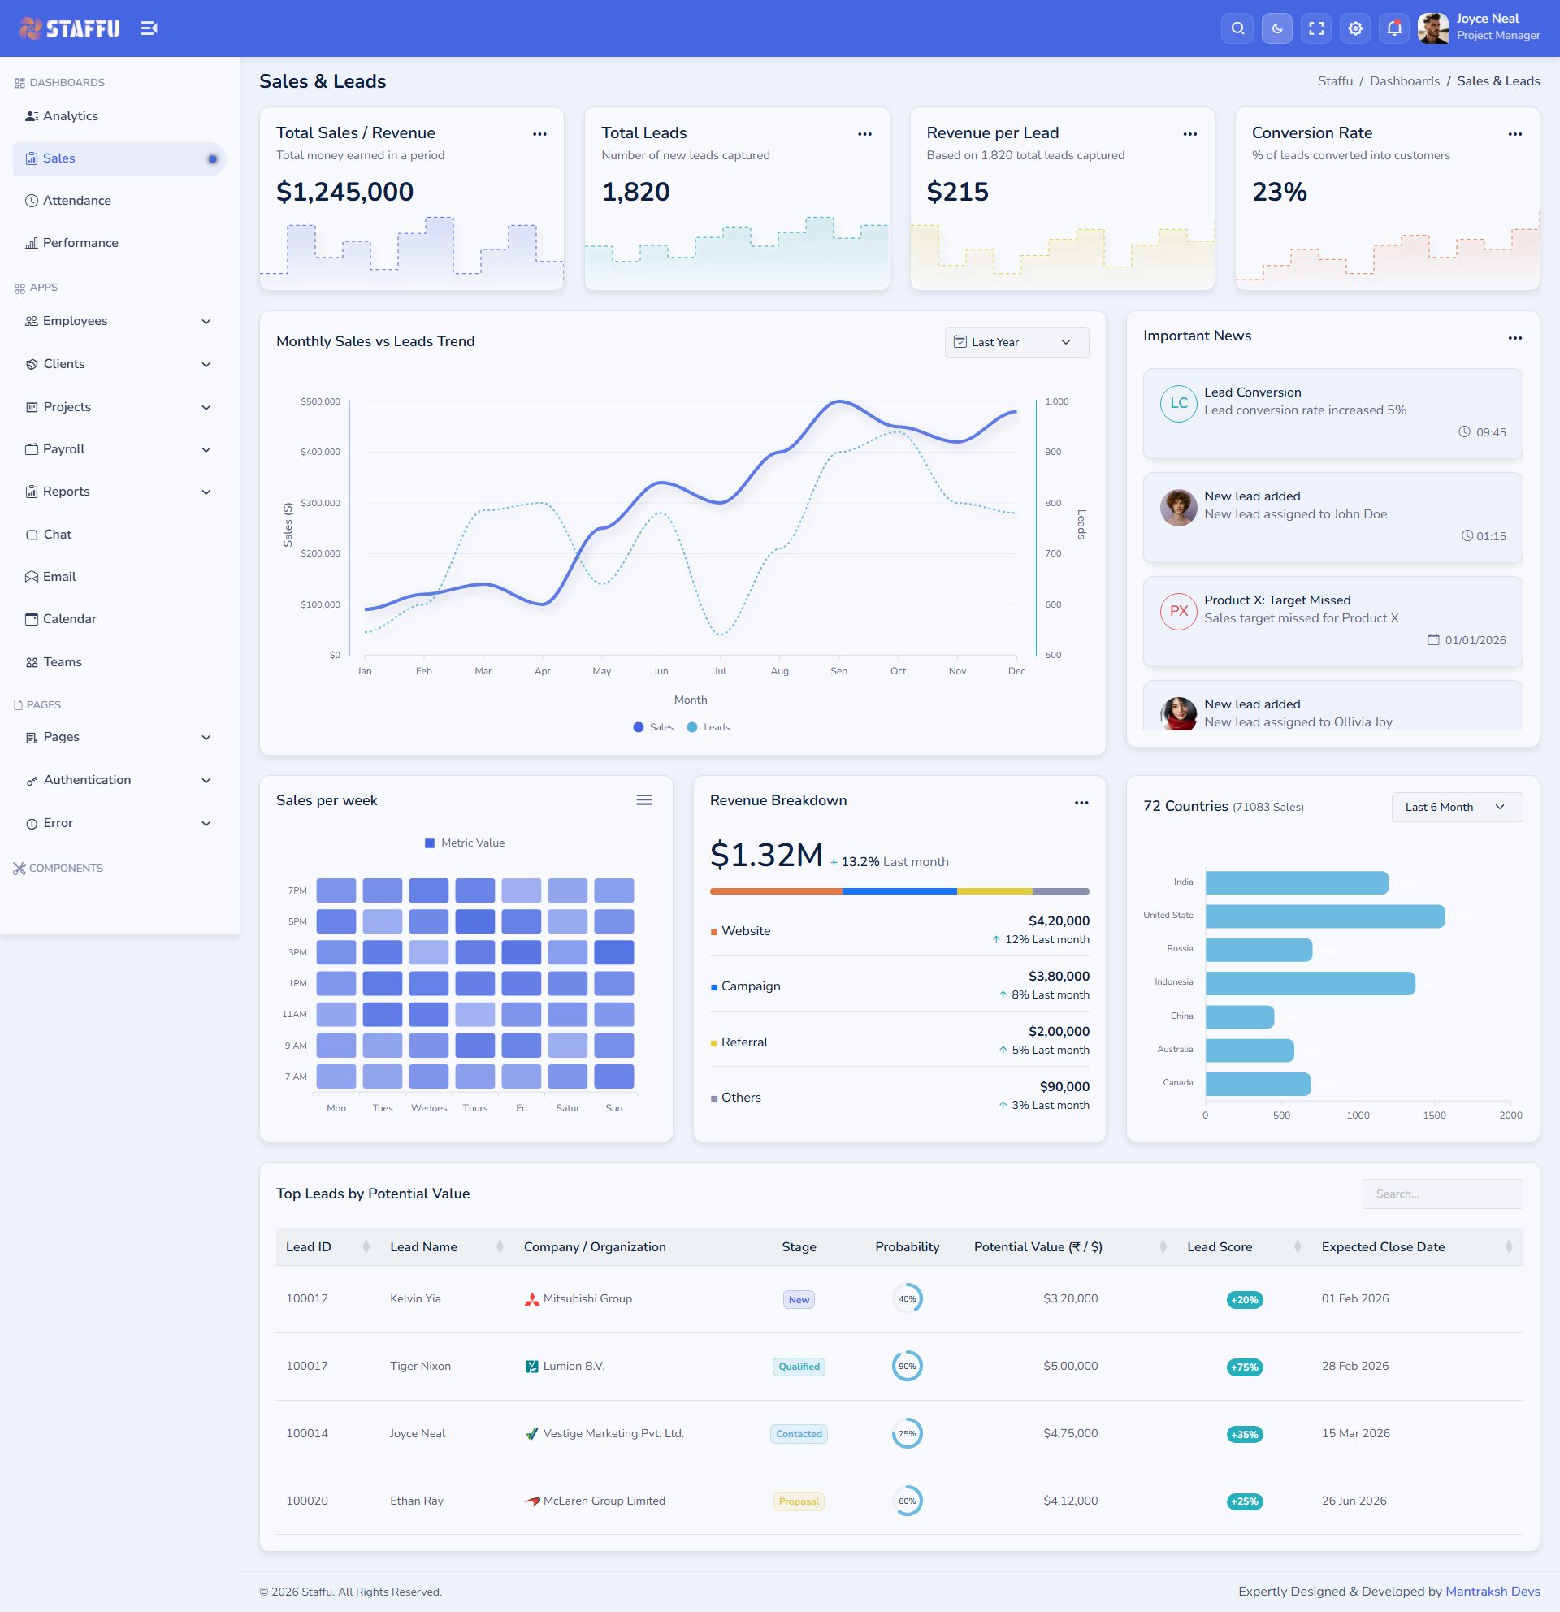This screenshot has height=1612, width=1560.
Task: Open the Joyce Neal profile avatar
Action: [1432, 28]
